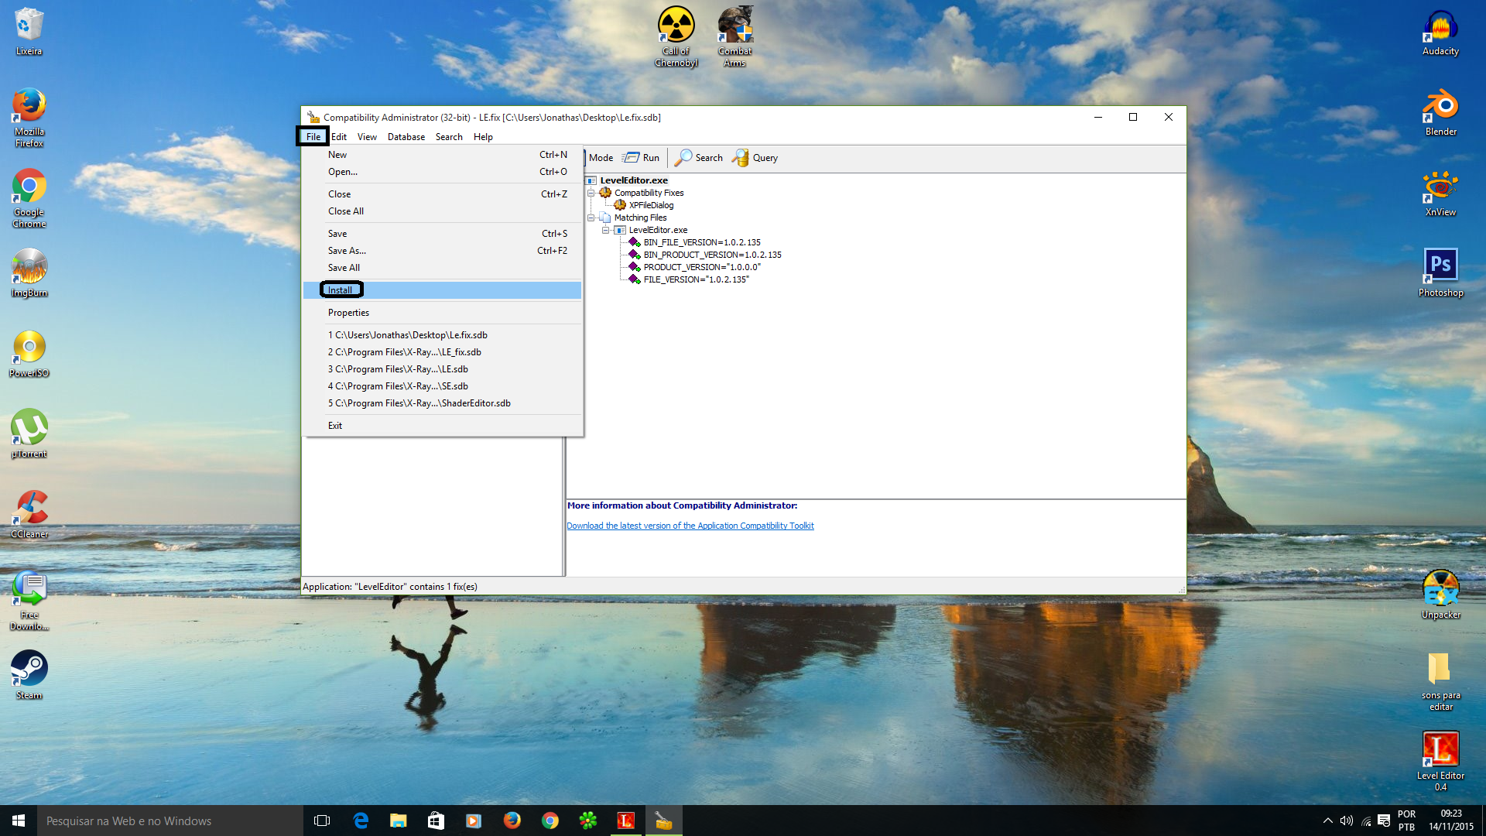Image resolution: width=1486 pixels, height=836 pixels.
Task: Launch Mozilla Firefox from desktop
Action: (x=29, y=117)
